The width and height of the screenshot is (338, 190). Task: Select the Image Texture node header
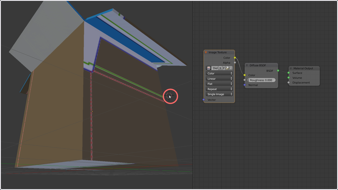pos(219,52)
